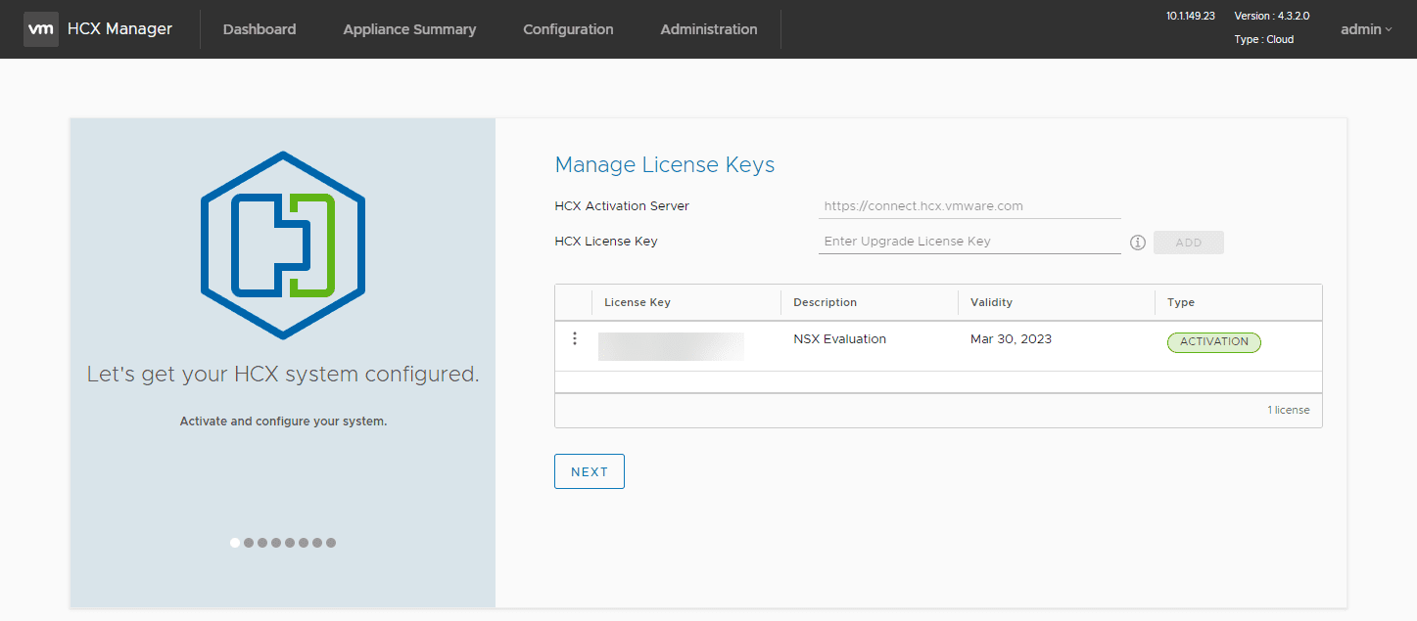The width and height of the screenshot is (1417, 621).
Task: Click the green ACTIVATION type badge
Action: click(x=1213, y=342)
